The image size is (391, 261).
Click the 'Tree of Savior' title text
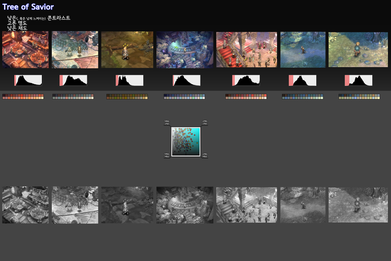click(x=28, y=6)
